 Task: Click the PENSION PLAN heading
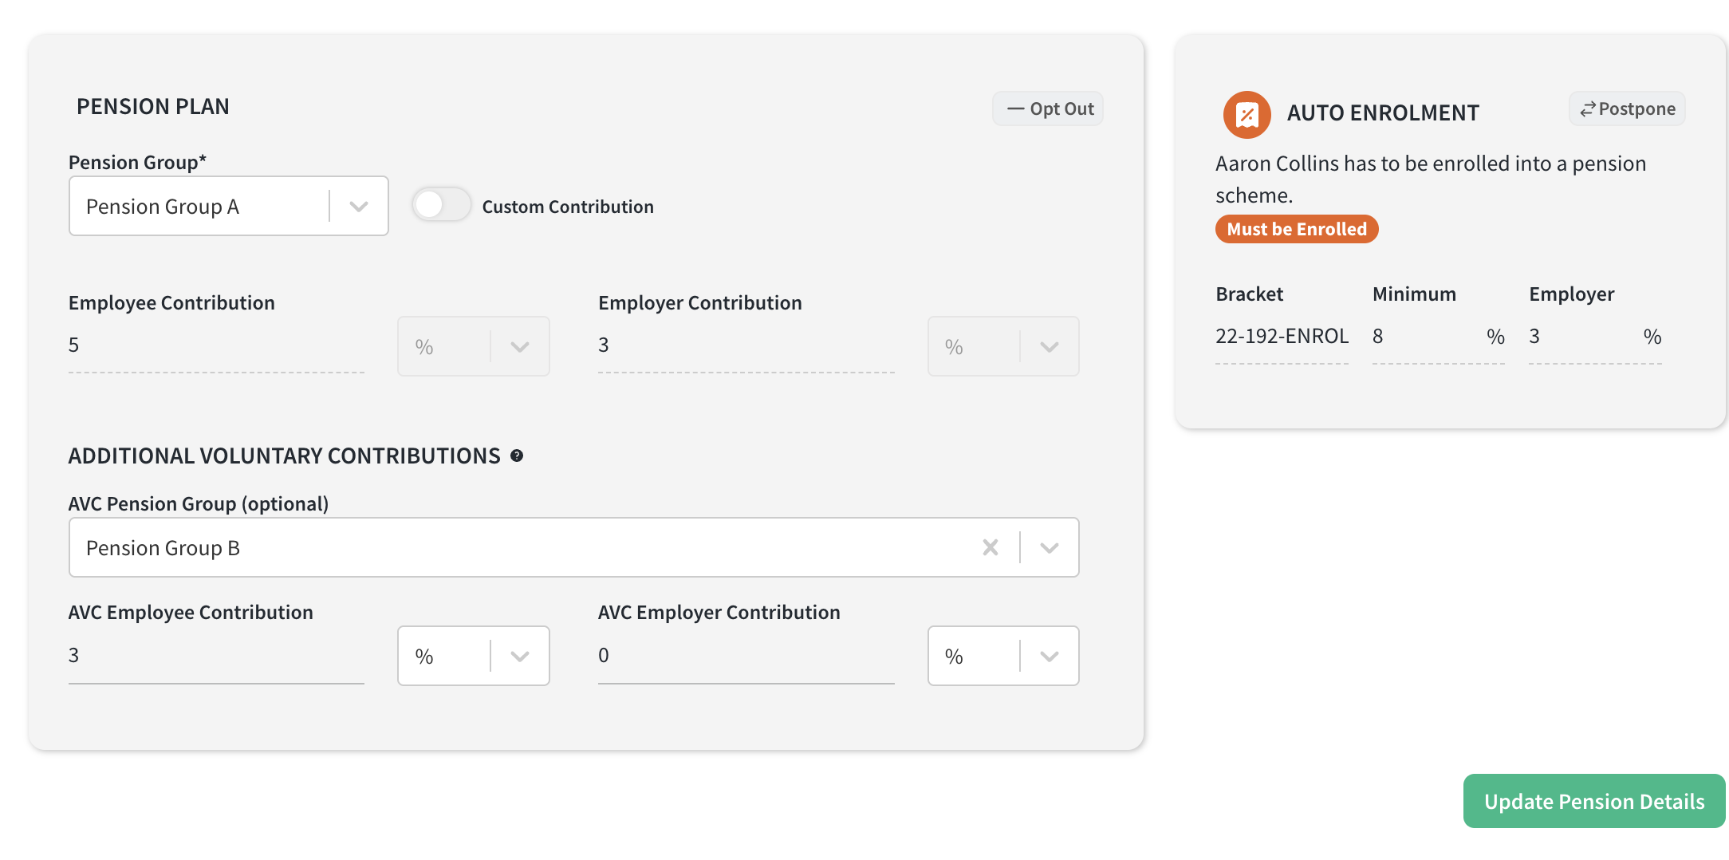[x=153, y=106]
